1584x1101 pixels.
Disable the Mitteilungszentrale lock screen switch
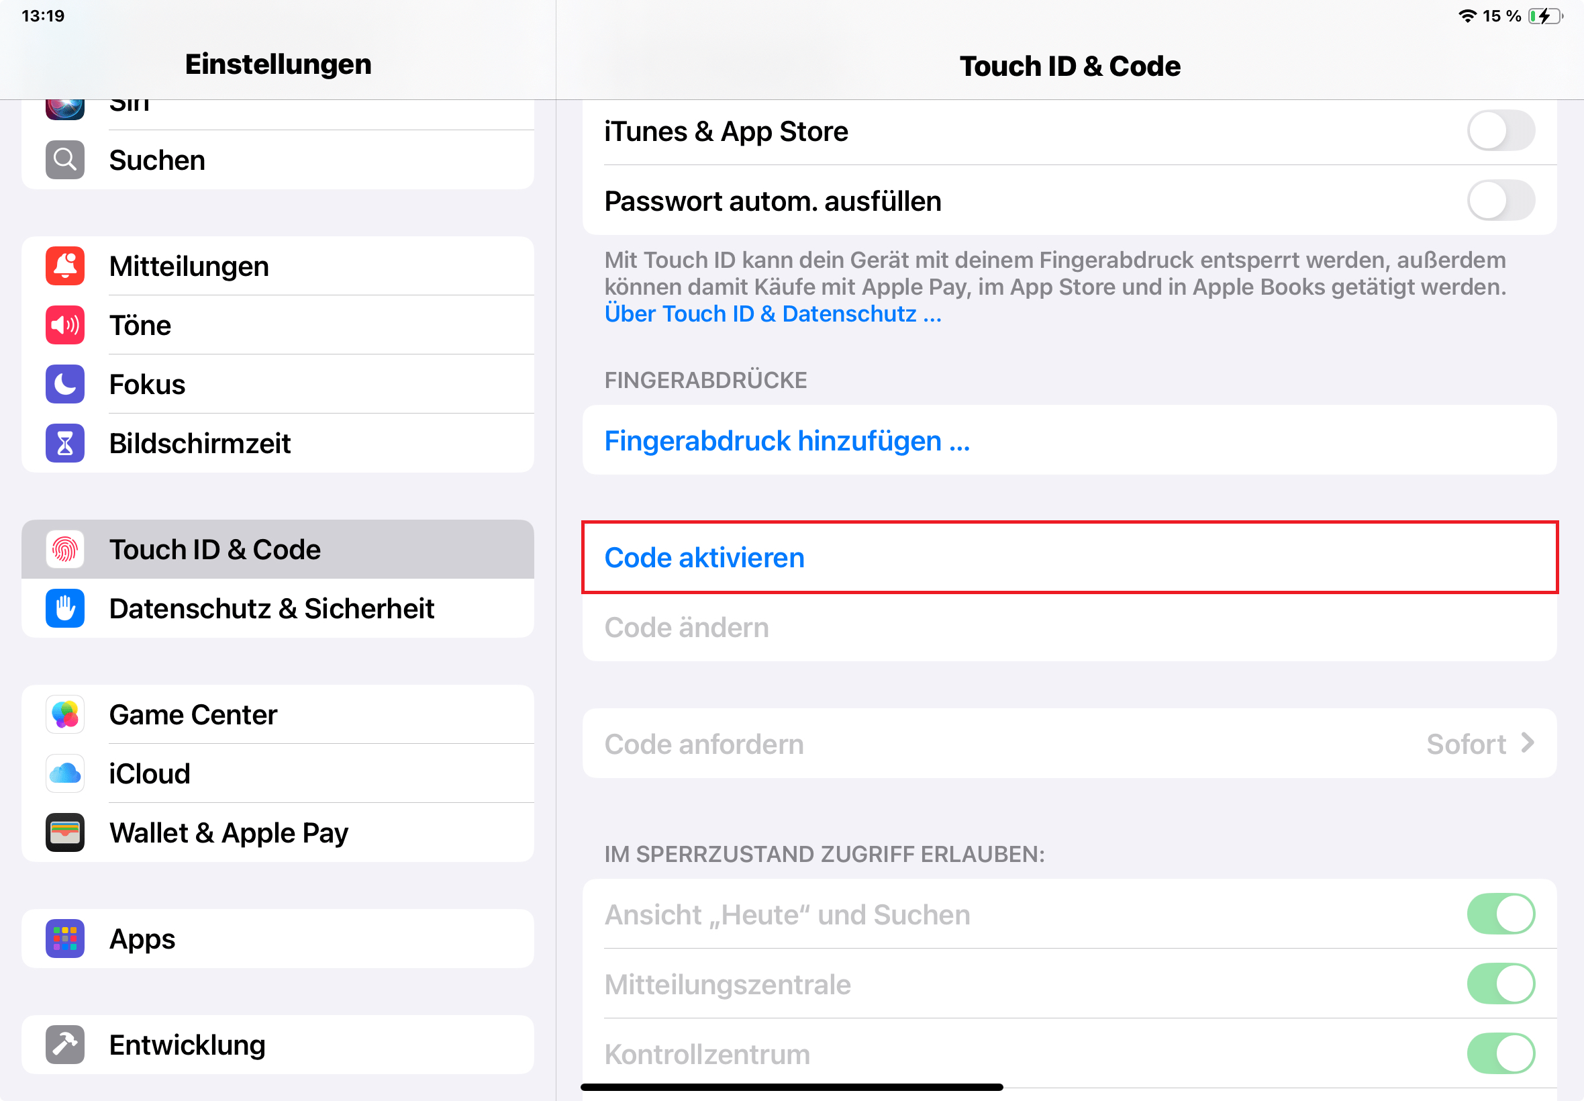click(x=1500, y=984)
